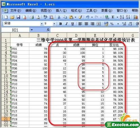140x128 pixels.
Task: Open the 插入(I) menu
Action: pyautogui.click(x=61, y=10)
